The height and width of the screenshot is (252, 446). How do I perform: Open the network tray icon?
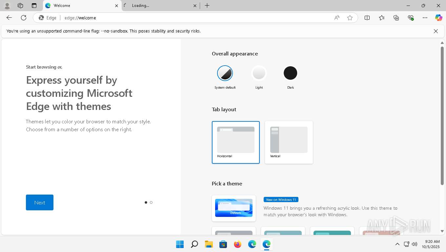tap(406, 244)
